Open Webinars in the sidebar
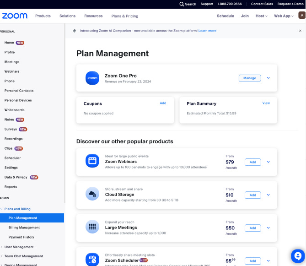This screenshot has width=306, height=266. tap(12, 71)
